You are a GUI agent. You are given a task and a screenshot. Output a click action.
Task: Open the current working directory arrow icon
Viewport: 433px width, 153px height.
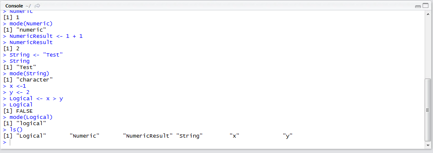[37, 5]
